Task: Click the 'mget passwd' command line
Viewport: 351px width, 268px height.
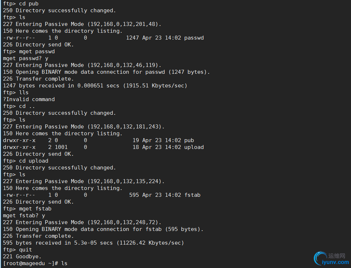Action: point(29,51)
